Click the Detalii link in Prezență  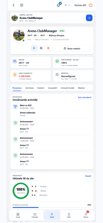[88, 176]
